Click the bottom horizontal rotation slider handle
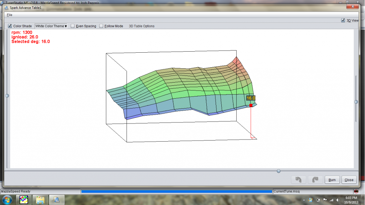Screen dimensions: 365x205 tap(278, 171)
